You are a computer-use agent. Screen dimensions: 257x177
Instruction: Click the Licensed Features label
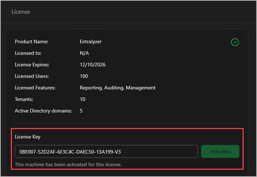(35, 88)
